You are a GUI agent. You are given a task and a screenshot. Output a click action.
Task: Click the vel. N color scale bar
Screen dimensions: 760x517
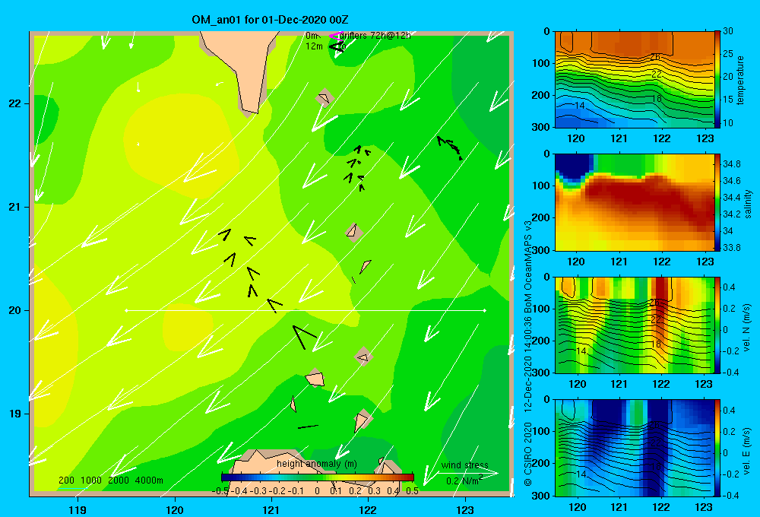pyautogui.click(x=717, y=325)
